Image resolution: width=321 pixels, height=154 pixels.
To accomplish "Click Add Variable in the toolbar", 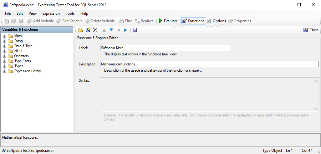I will click(41, 21).
